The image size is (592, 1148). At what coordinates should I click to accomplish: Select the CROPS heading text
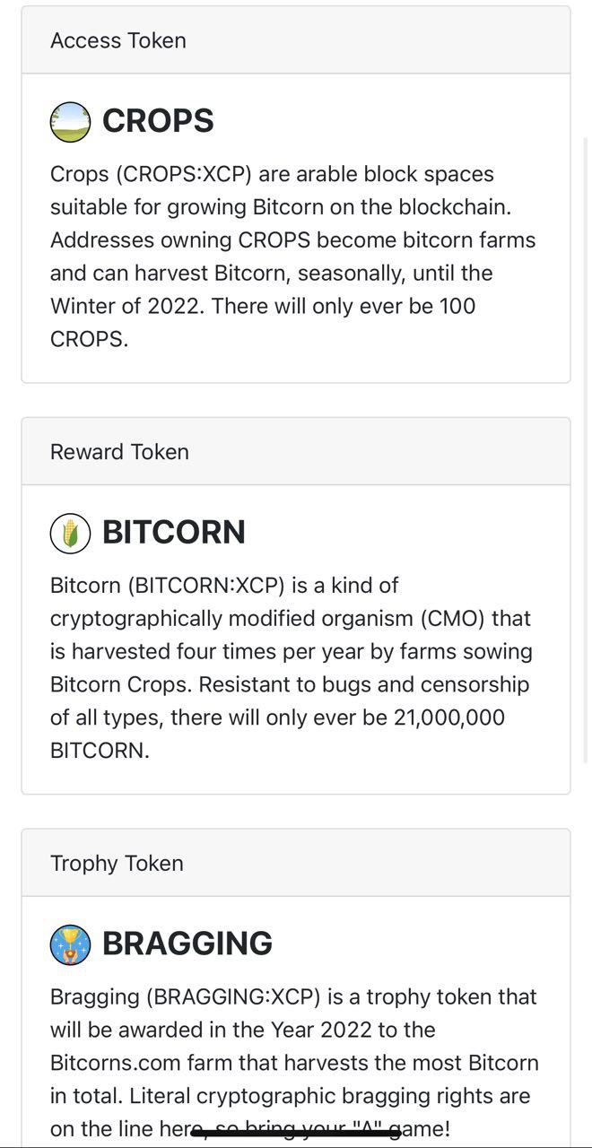coord(158,121)
